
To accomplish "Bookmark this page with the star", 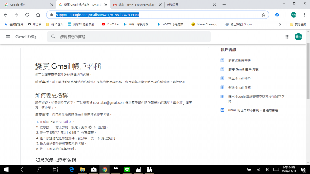I will [264, 15].
